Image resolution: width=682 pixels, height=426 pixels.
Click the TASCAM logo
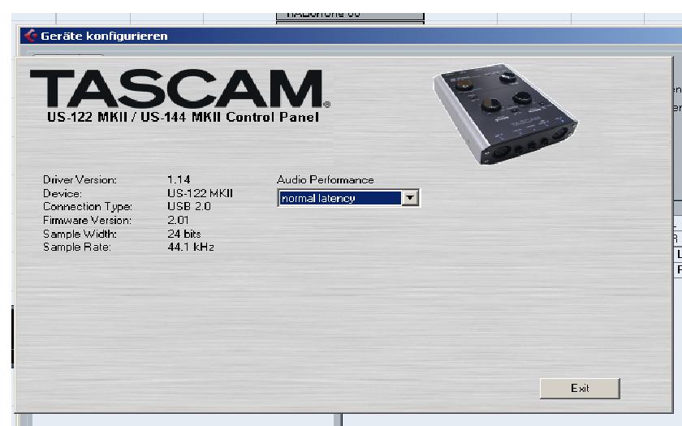click(179, 88)
